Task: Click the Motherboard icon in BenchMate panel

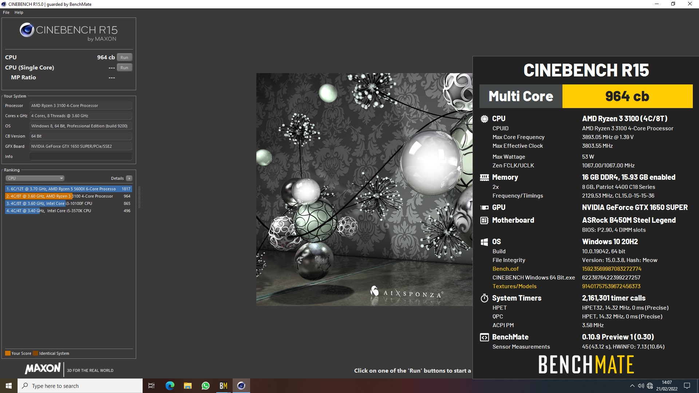Action: 484,220
